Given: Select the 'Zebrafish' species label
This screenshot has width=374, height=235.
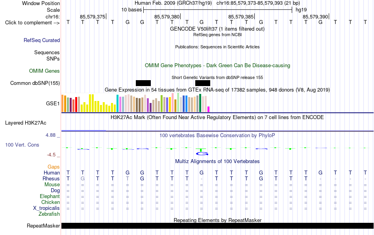Looking at the screenshot, I should (49, 214).
